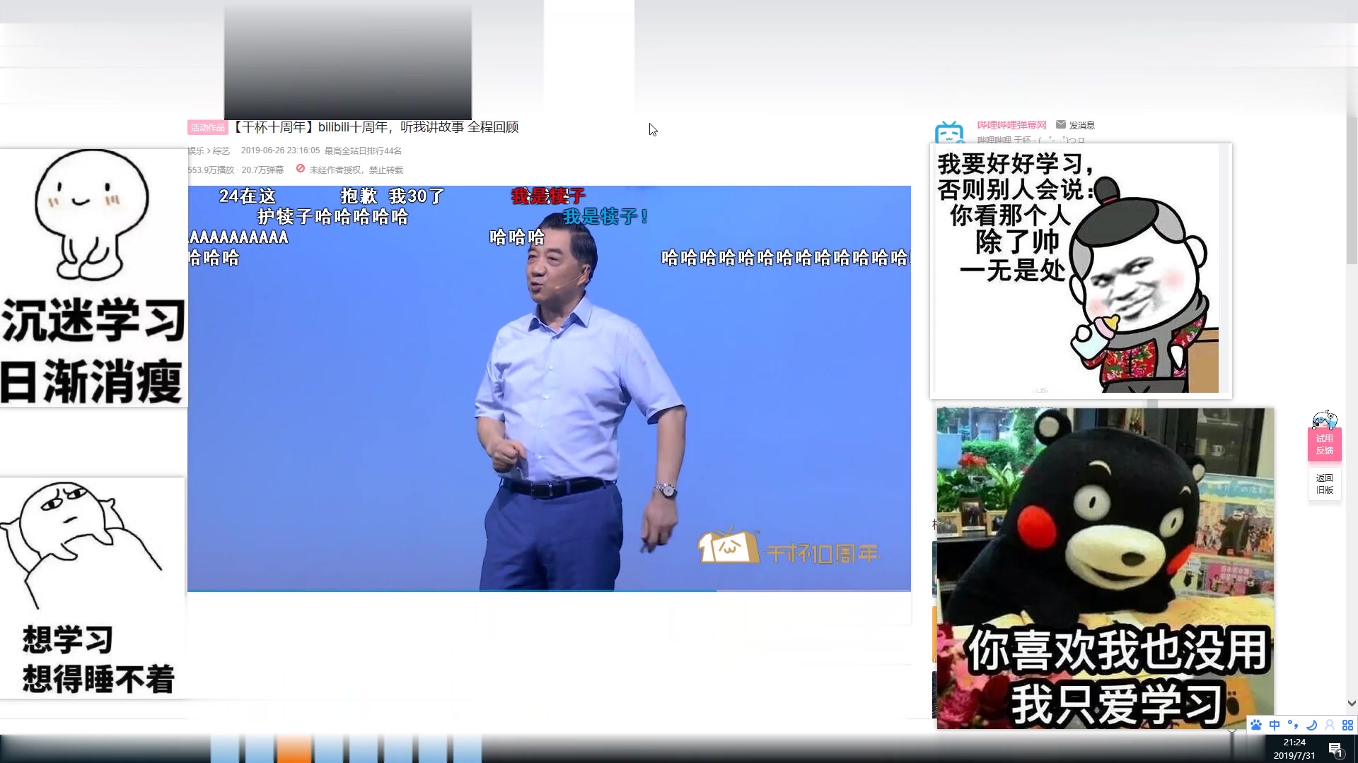The image size is (1358, 763).
Task: Toggle full-width punctuation in the input bar
Action: click(x=1294, y=725)
